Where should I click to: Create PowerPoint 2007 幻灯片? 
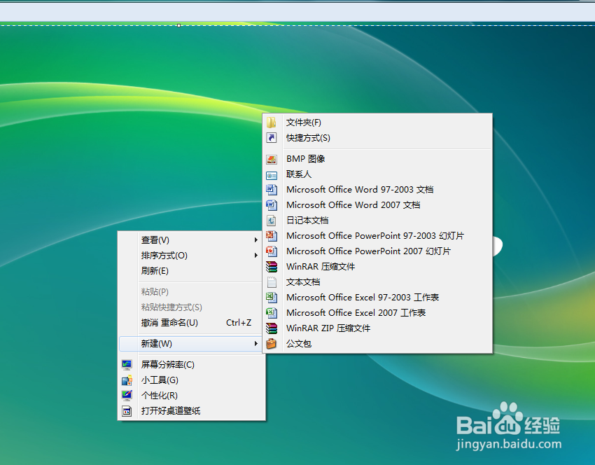(x=377, y=251)
